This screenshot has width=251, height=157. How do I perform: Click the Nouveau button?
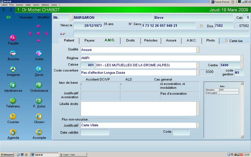pos(26,18)
